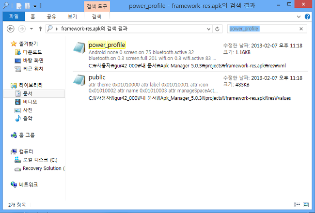Select the 사진 library
The height and width of the screenshot is (213, 315).
(28, 110)
